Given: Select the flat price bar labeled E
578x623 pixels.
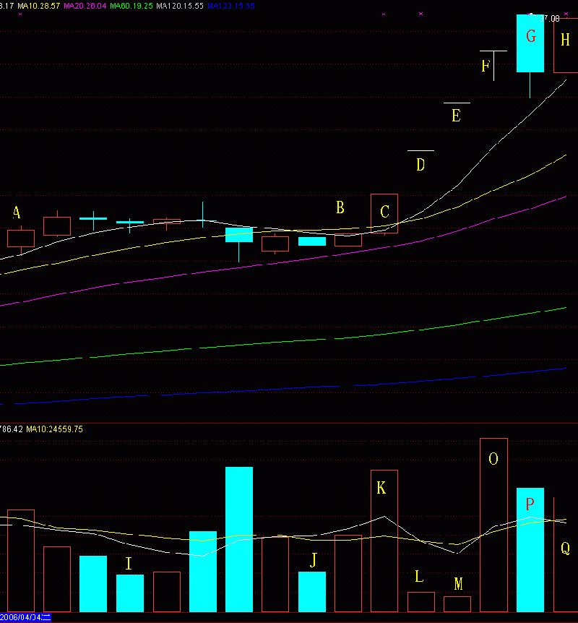Looking at the screenshot, I should [457, 103].
